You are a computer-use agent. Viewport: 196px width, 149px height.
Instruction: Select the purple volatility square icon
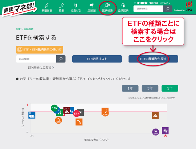tap(165, 130)
